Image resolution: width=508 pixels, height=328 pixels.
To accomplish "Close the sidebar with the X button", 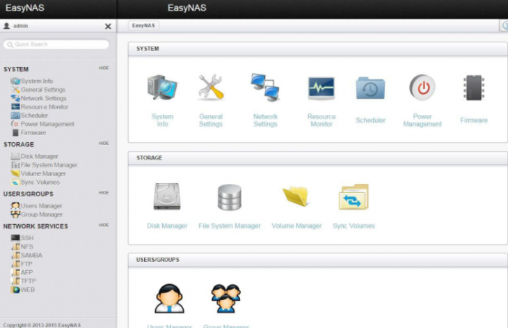I will pos(108,26).
